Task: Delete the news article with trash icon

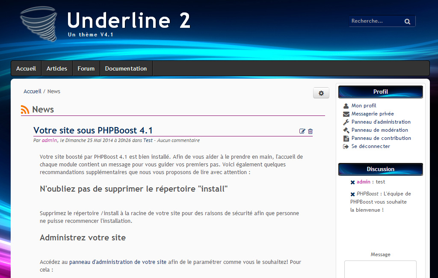Action: [311, 131]
